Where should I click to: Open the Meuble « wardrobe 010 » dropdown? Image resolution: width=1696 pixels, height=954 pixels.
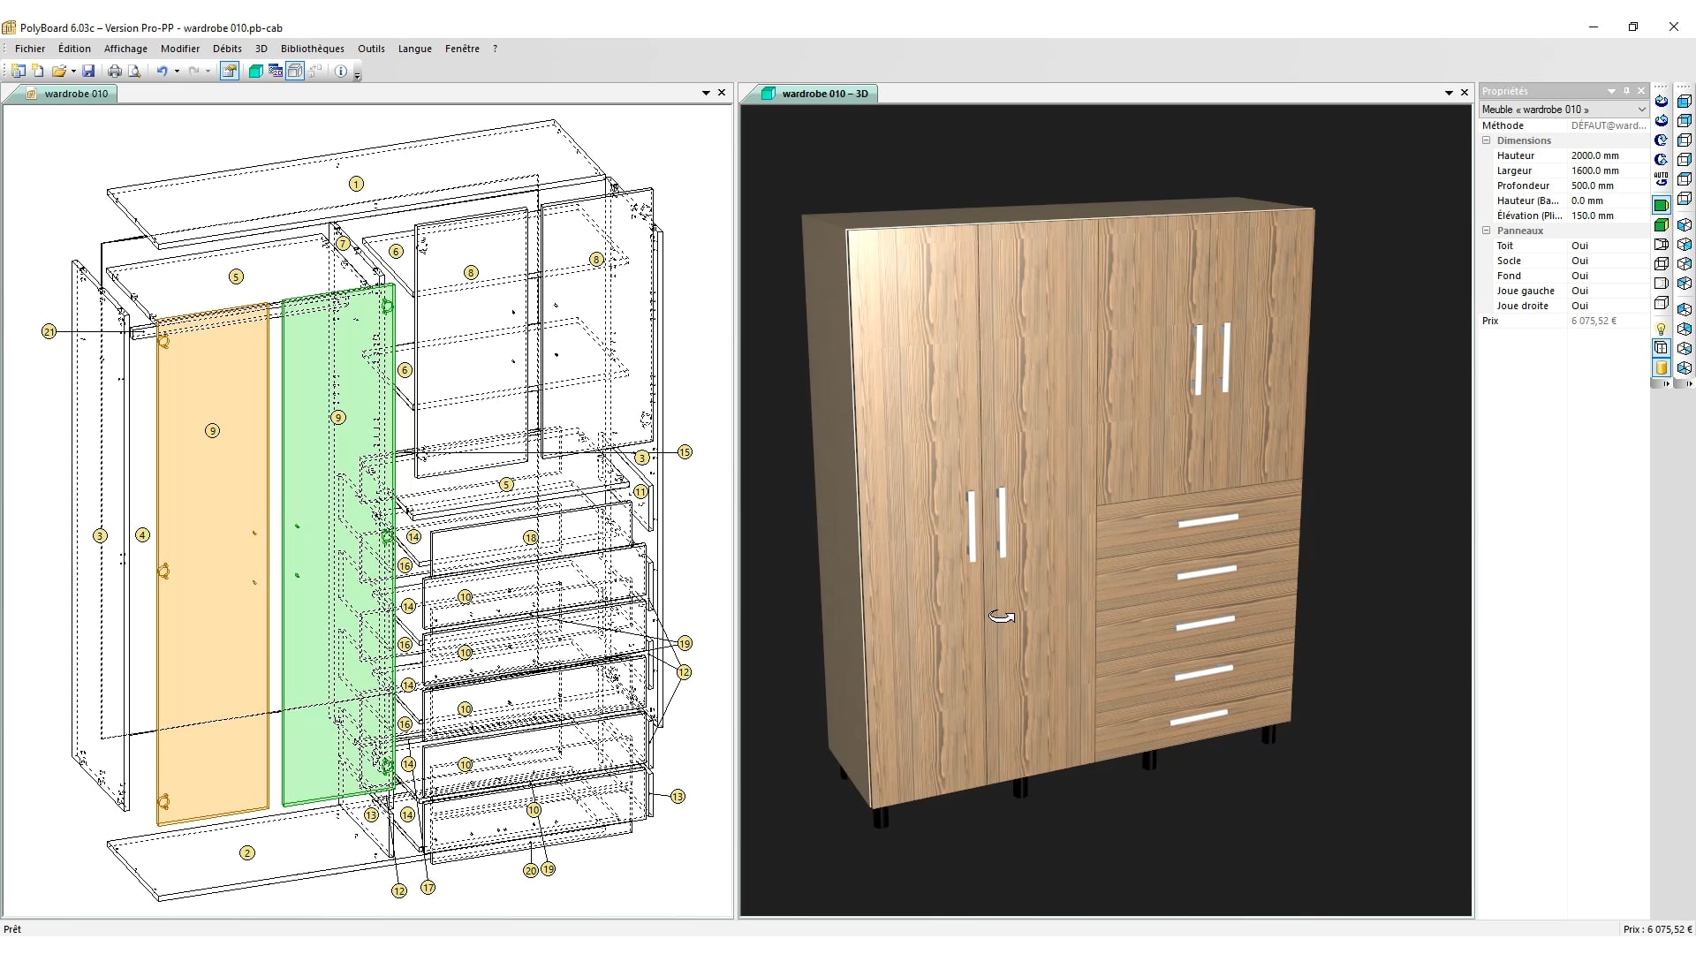1640,109
